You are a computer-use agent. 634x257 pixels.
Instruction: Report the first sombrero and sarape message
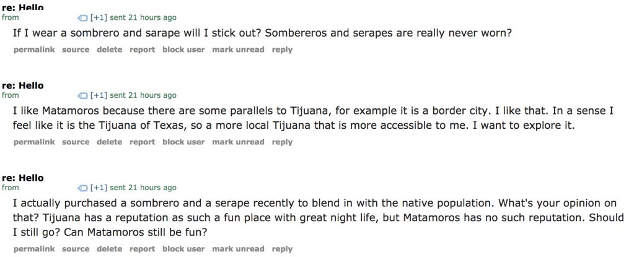coord(142,50)
